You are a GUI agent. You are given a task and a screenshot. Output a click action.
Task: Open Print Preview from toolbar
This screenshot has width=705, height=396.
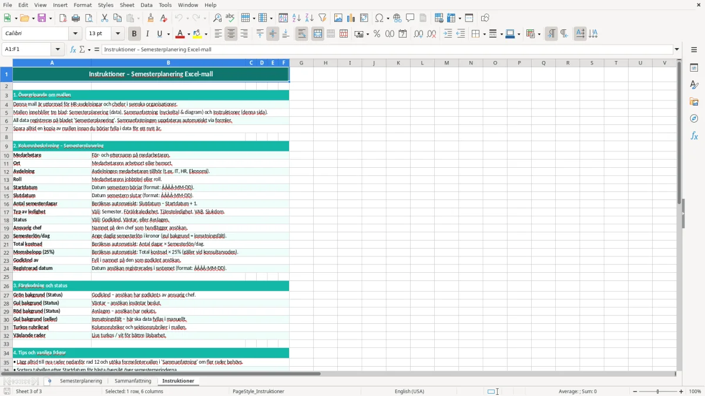(x=89, y=18)
